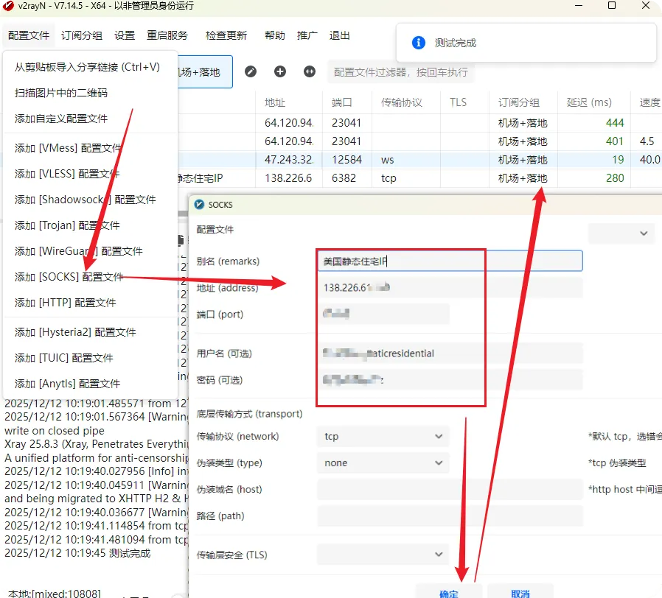
Task: Open the 检查更新 menu
Action: 226,35
